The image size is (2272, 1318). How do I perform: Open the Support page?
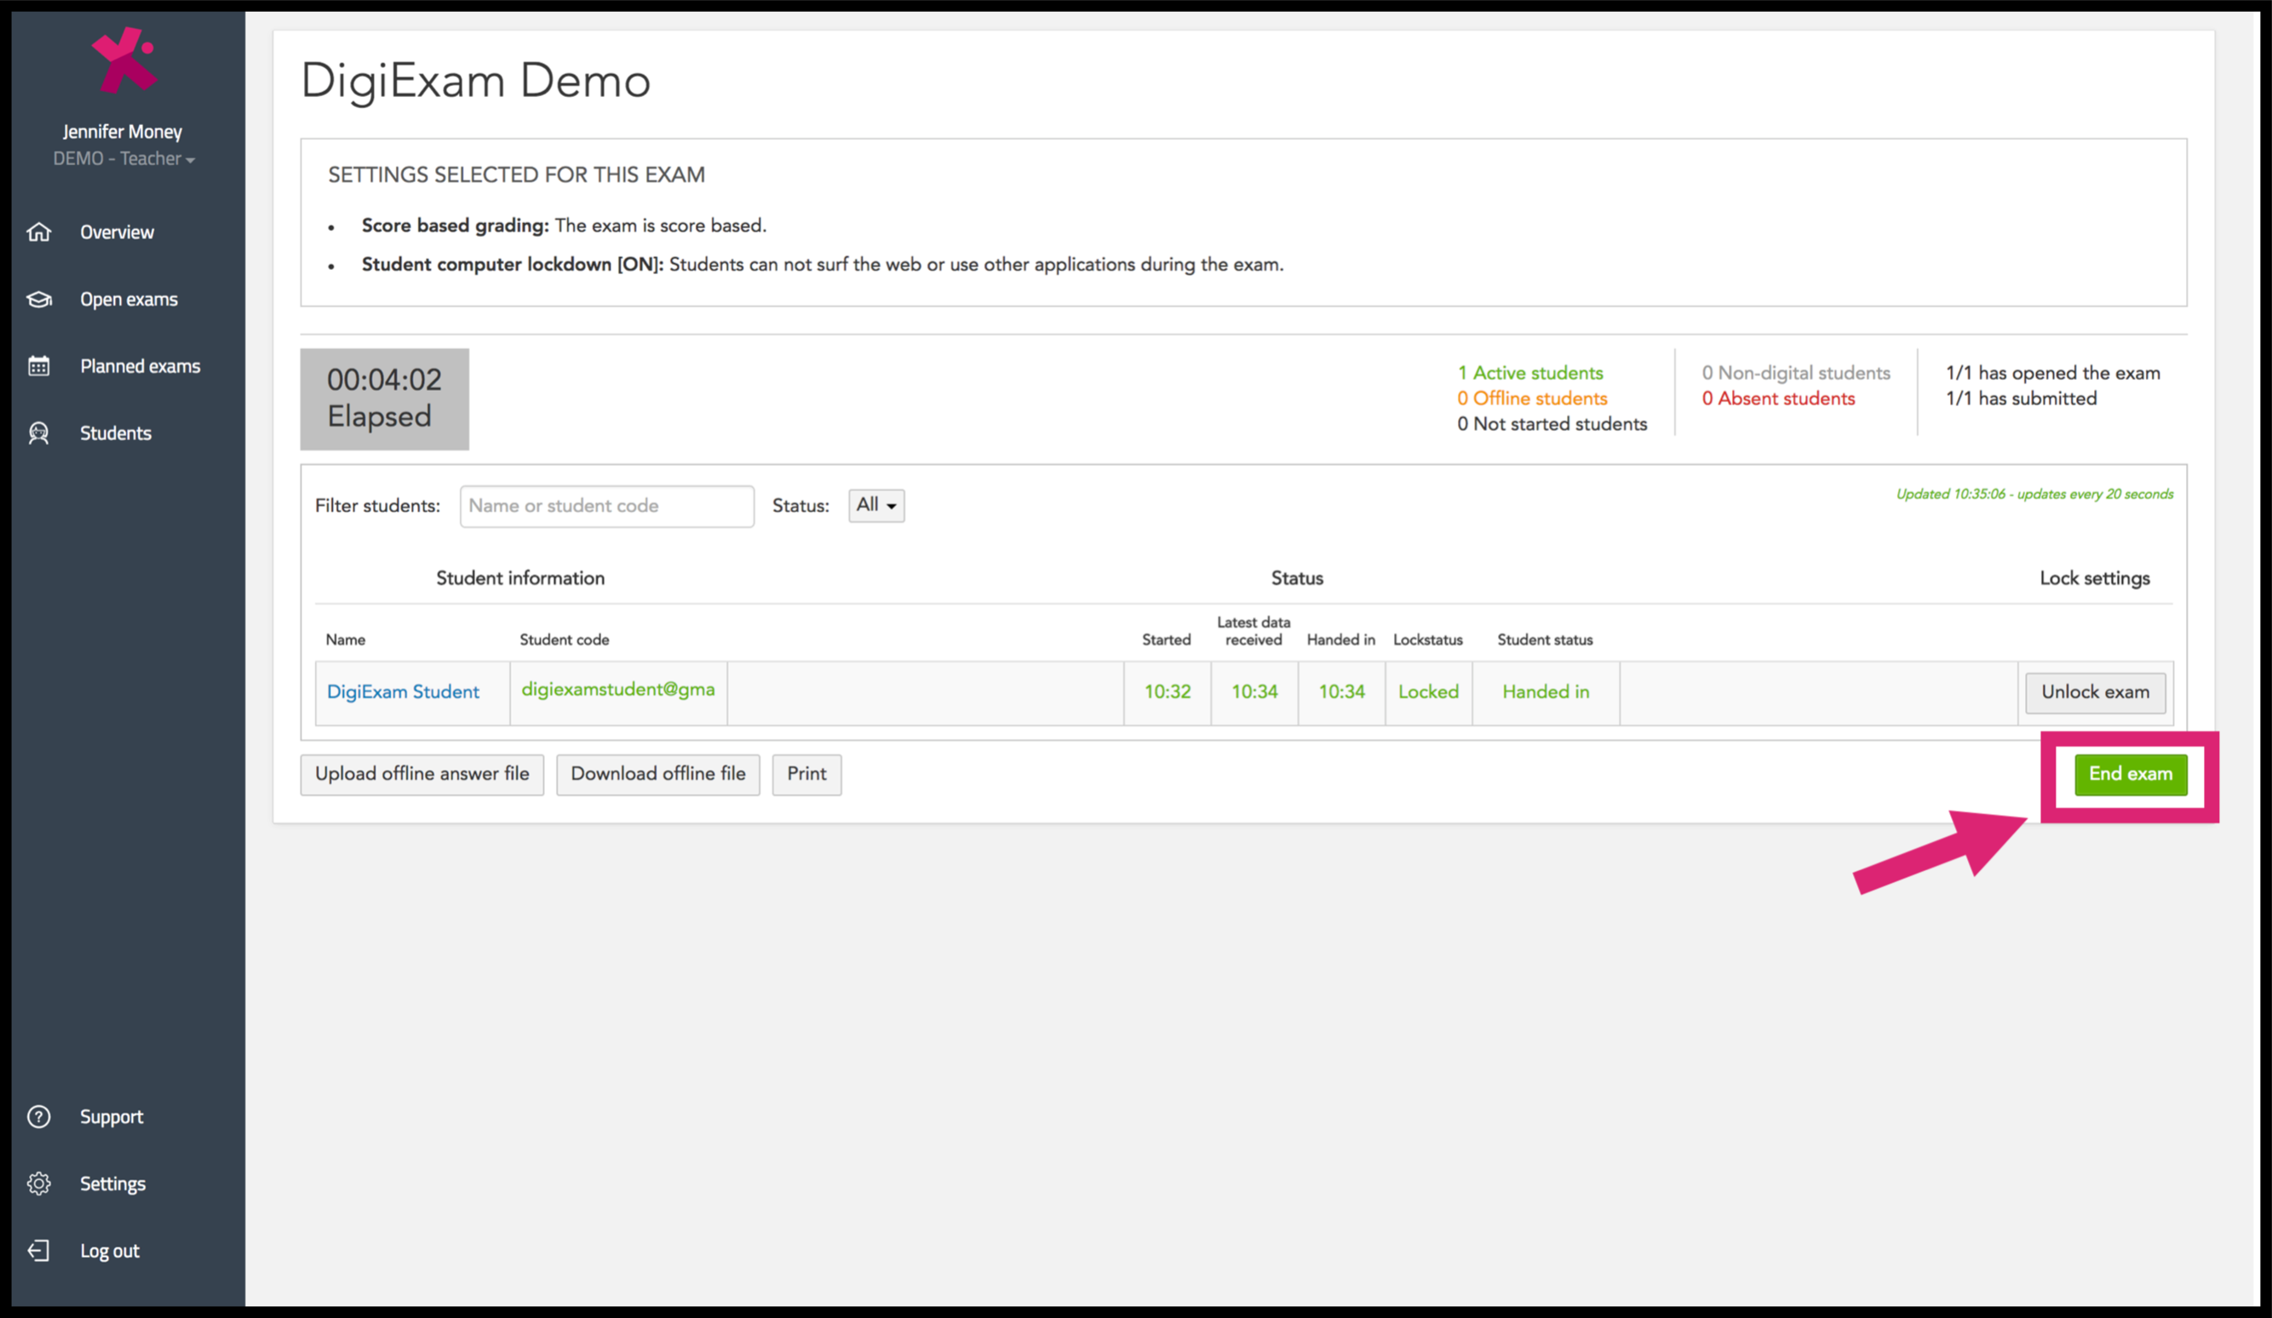coord(112,1117)
